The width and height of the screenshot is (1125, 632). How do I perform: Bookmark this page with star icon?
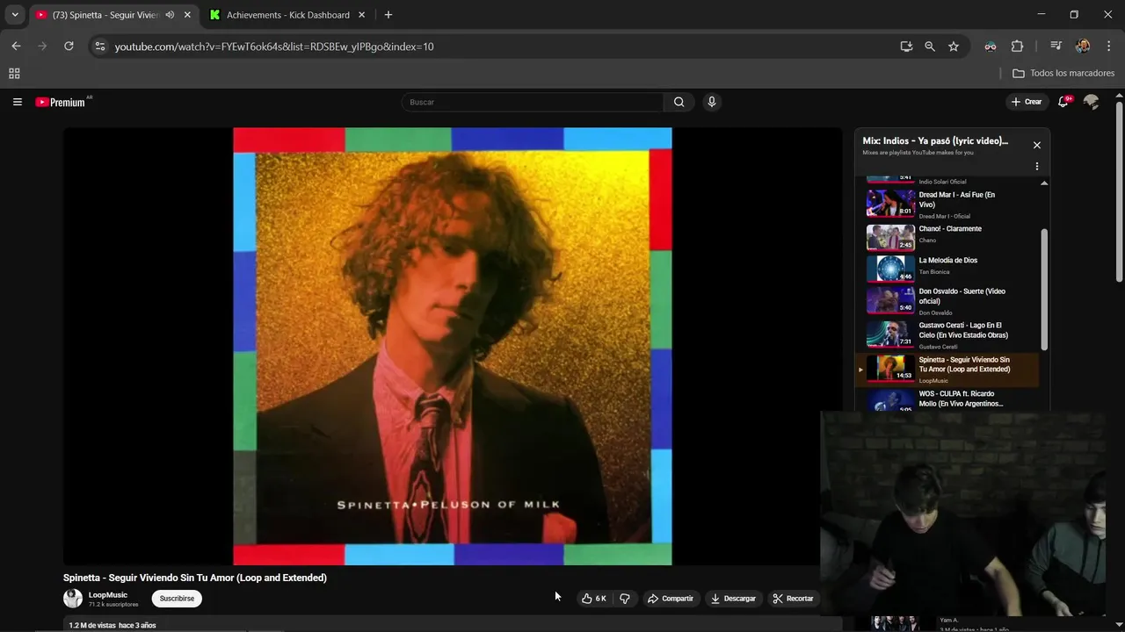(954, 47)
